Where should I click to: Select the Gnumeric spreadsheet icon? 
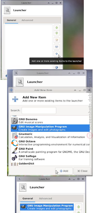[14, 135]
